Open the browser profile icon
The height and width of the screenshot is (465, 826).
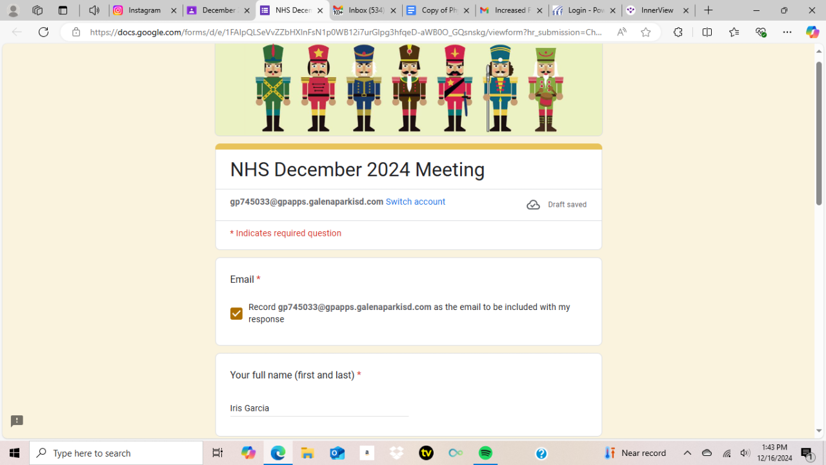click(13, 10)
